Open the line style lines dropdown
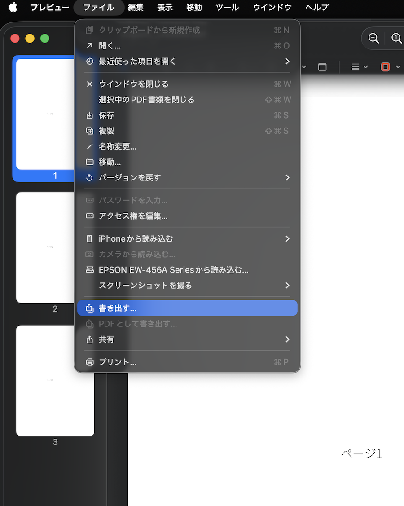The height and width of the screenshot is (506, 404). click(x=360, y=67)
